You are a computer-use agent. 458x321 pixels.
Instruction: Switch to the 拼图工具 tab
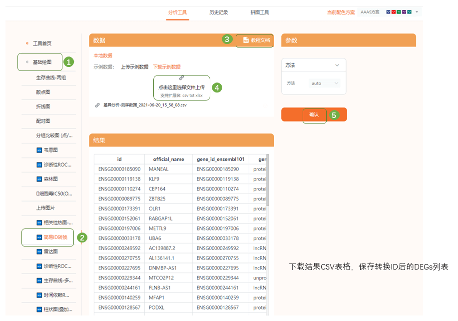coord(260,12)
